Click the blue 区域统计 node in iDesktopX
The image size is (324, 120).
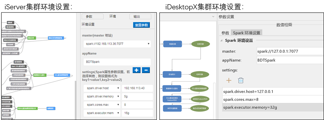172,75
